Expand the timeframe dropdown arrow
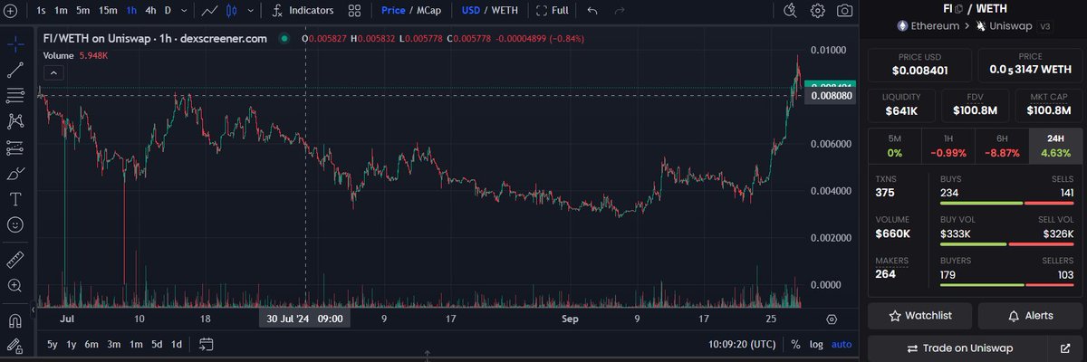This screenshot has height=362, width=1087. pos(185,11)
